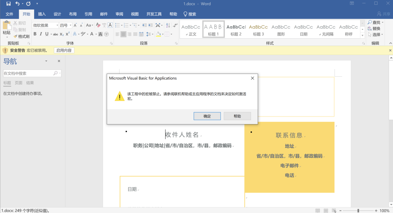Switch to the 审阅 Review tab
This screenshot has width=393, height=213.
coord(119,14)
